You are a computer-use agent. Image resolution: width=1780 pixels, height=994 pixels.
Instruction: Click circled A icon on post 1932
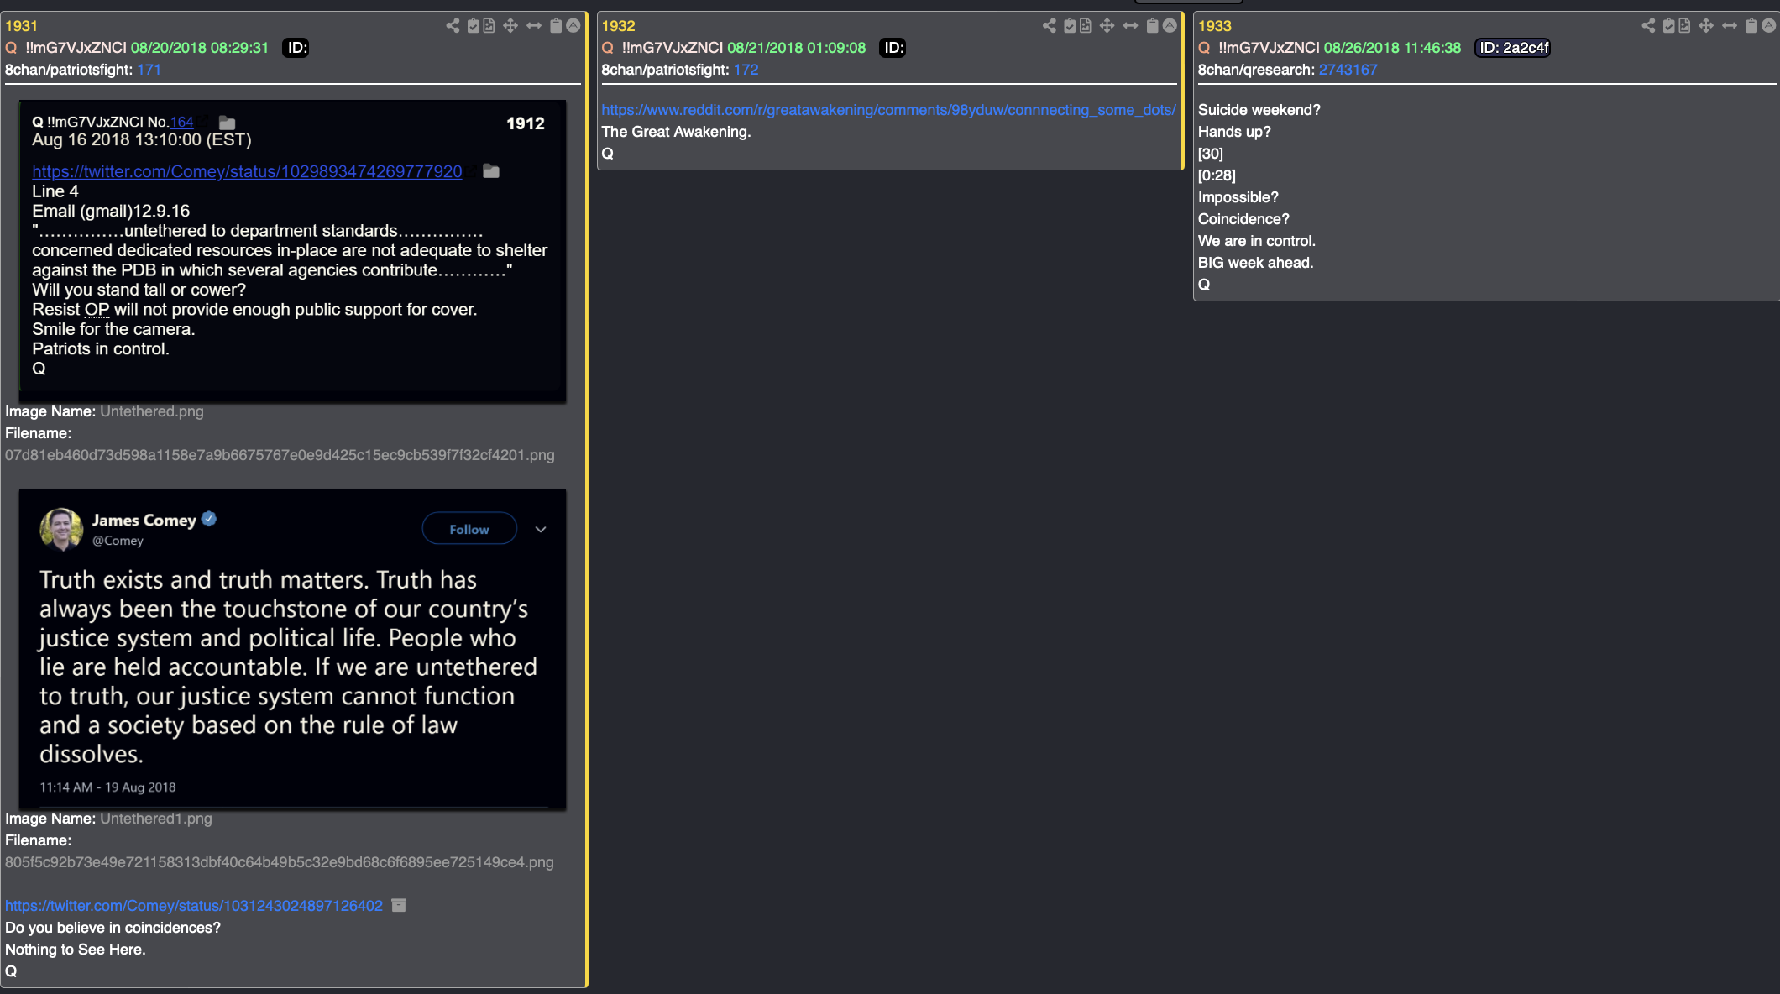[x=1170, y=26]
